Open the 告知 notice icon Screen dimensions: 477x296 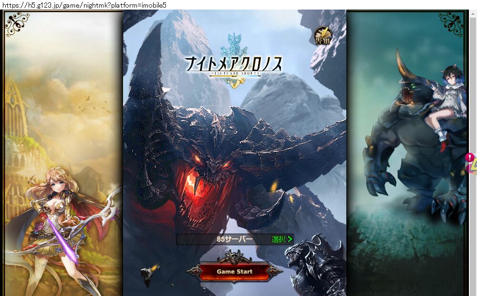click(323, 36)
